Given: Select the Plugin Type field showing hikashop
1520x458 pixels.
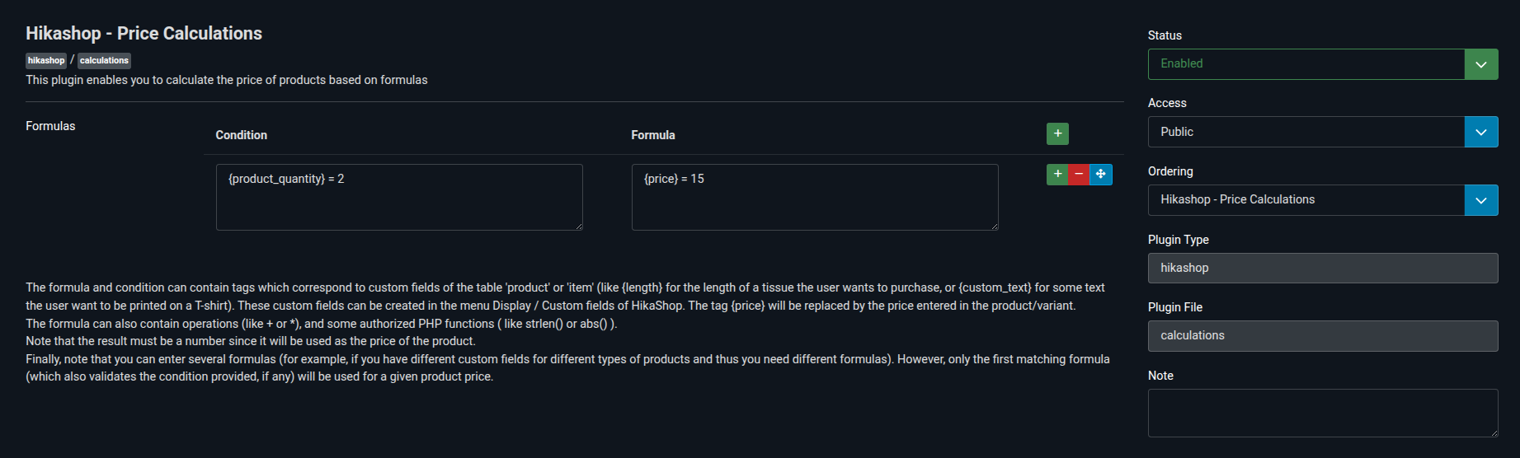Looking at the screenshot, I should click(1322, 268).
